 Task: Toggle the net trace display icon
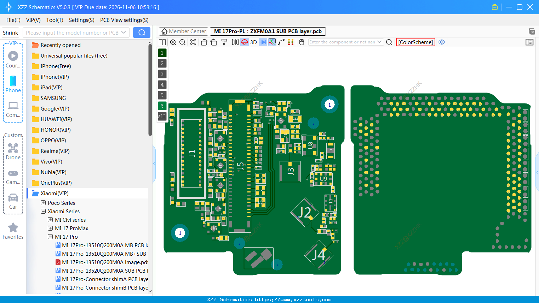pos(272,42)
